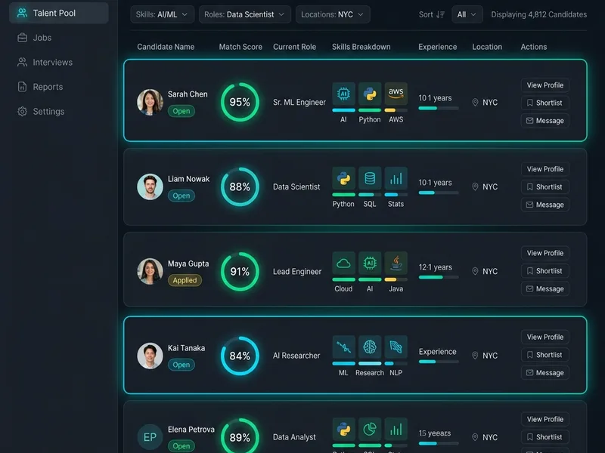Select Kai Tanaka's ML skill icon
This screenshot has height=453, width=605.
pyautogui.click(x=343, y=347)
